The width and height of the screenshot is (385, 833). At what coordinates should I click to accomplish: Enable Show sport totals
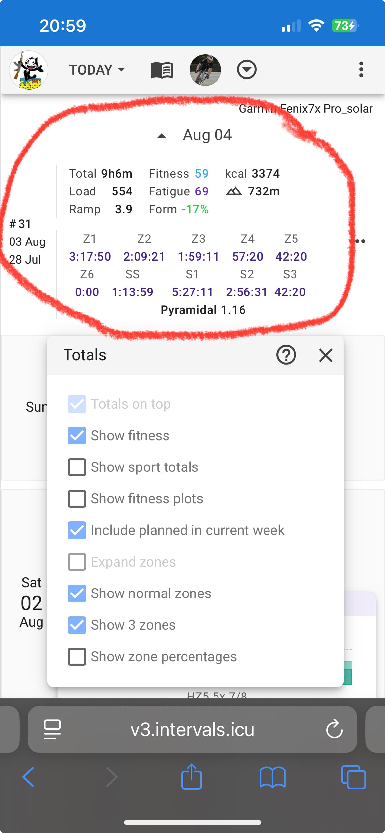point(77,467)
